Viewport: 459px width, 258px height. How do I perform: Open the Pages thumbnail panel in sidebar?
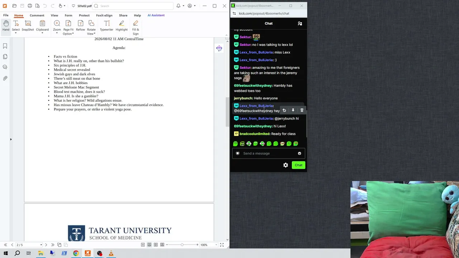pyautogui.click(x=5, y=57)
